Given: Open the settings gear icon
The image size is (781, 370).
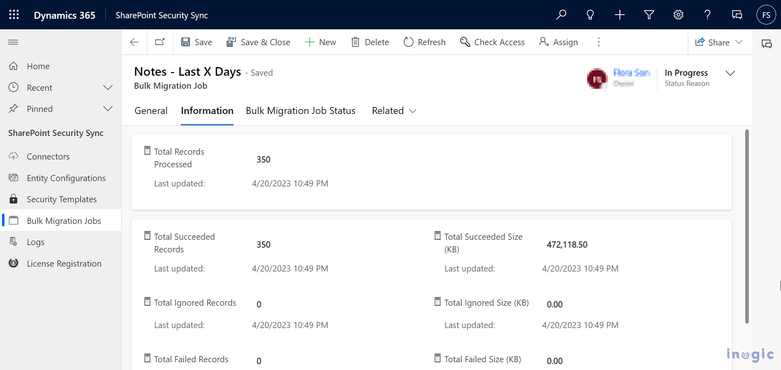Looking at the screenshot, I should pos(678,15).
